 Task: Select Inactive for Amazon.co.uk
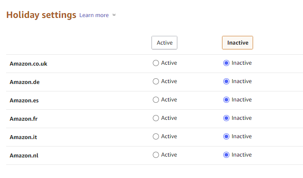[x=226, y=63]
